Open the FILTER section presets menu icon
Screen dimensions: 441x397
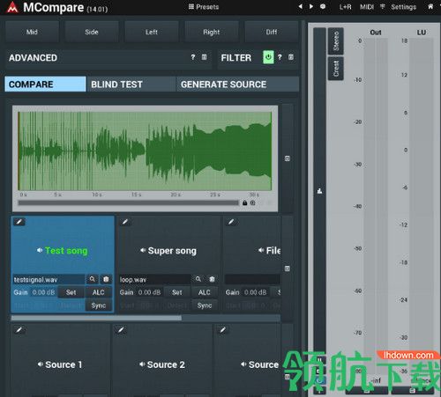(291, 57)
